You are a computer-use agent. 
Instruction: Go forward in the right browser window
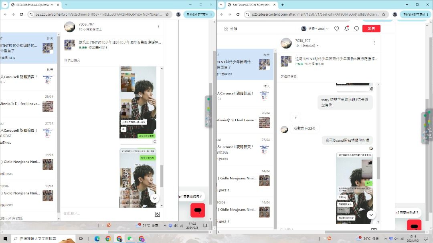coord(229,14)
